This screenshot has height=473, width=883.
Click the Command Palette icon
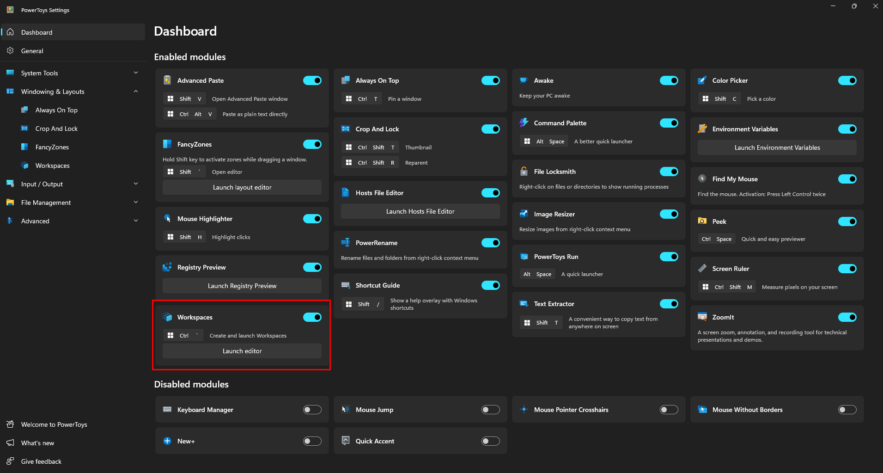524,123
